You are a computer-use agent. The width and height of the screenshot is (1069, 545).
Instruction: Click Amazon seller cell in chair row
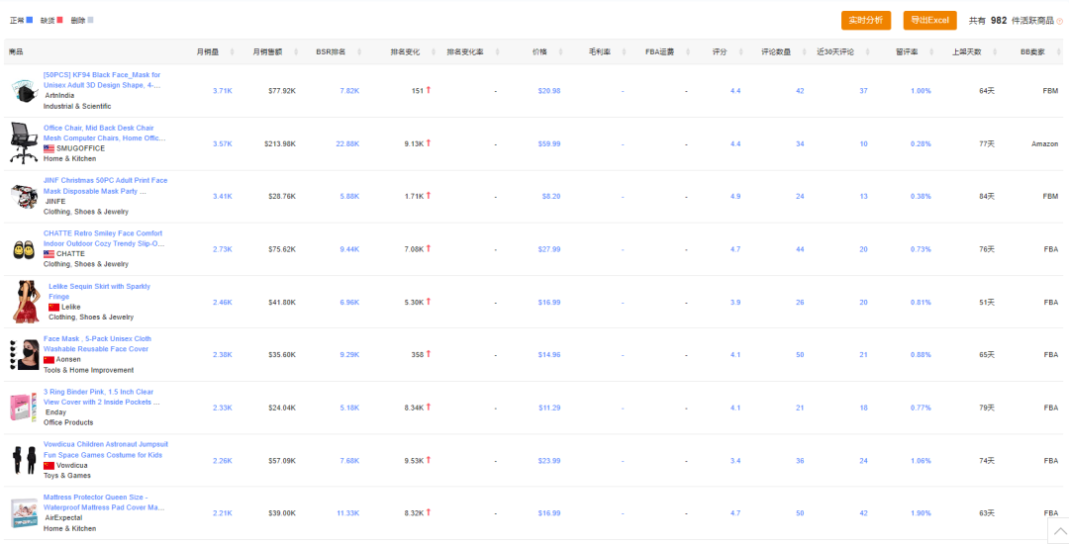coord(1044,143)
